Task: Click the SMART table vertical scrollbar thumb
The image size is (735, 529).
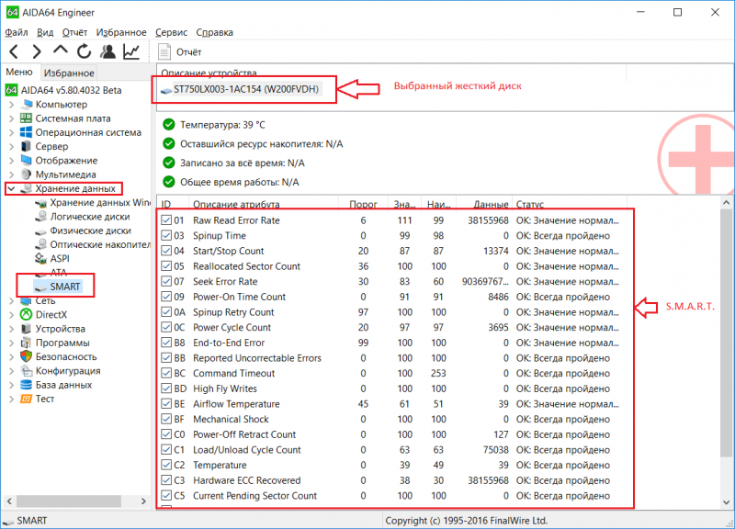Action: pyautogui.click(x=726, y=332)
